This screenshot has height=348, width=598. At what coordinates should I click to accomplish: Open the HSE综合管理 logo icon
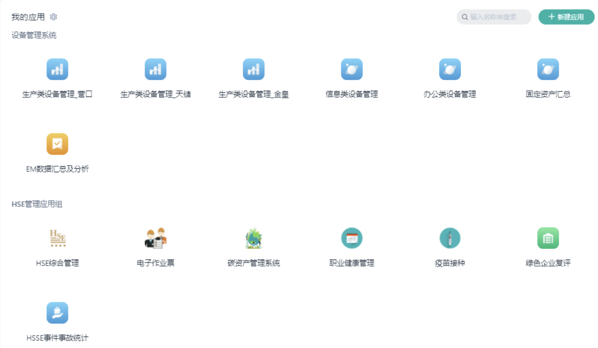tap(57, 238)
